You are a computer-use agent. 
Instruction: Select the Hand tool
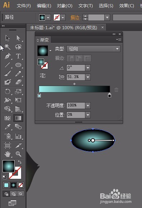(8, 154)
